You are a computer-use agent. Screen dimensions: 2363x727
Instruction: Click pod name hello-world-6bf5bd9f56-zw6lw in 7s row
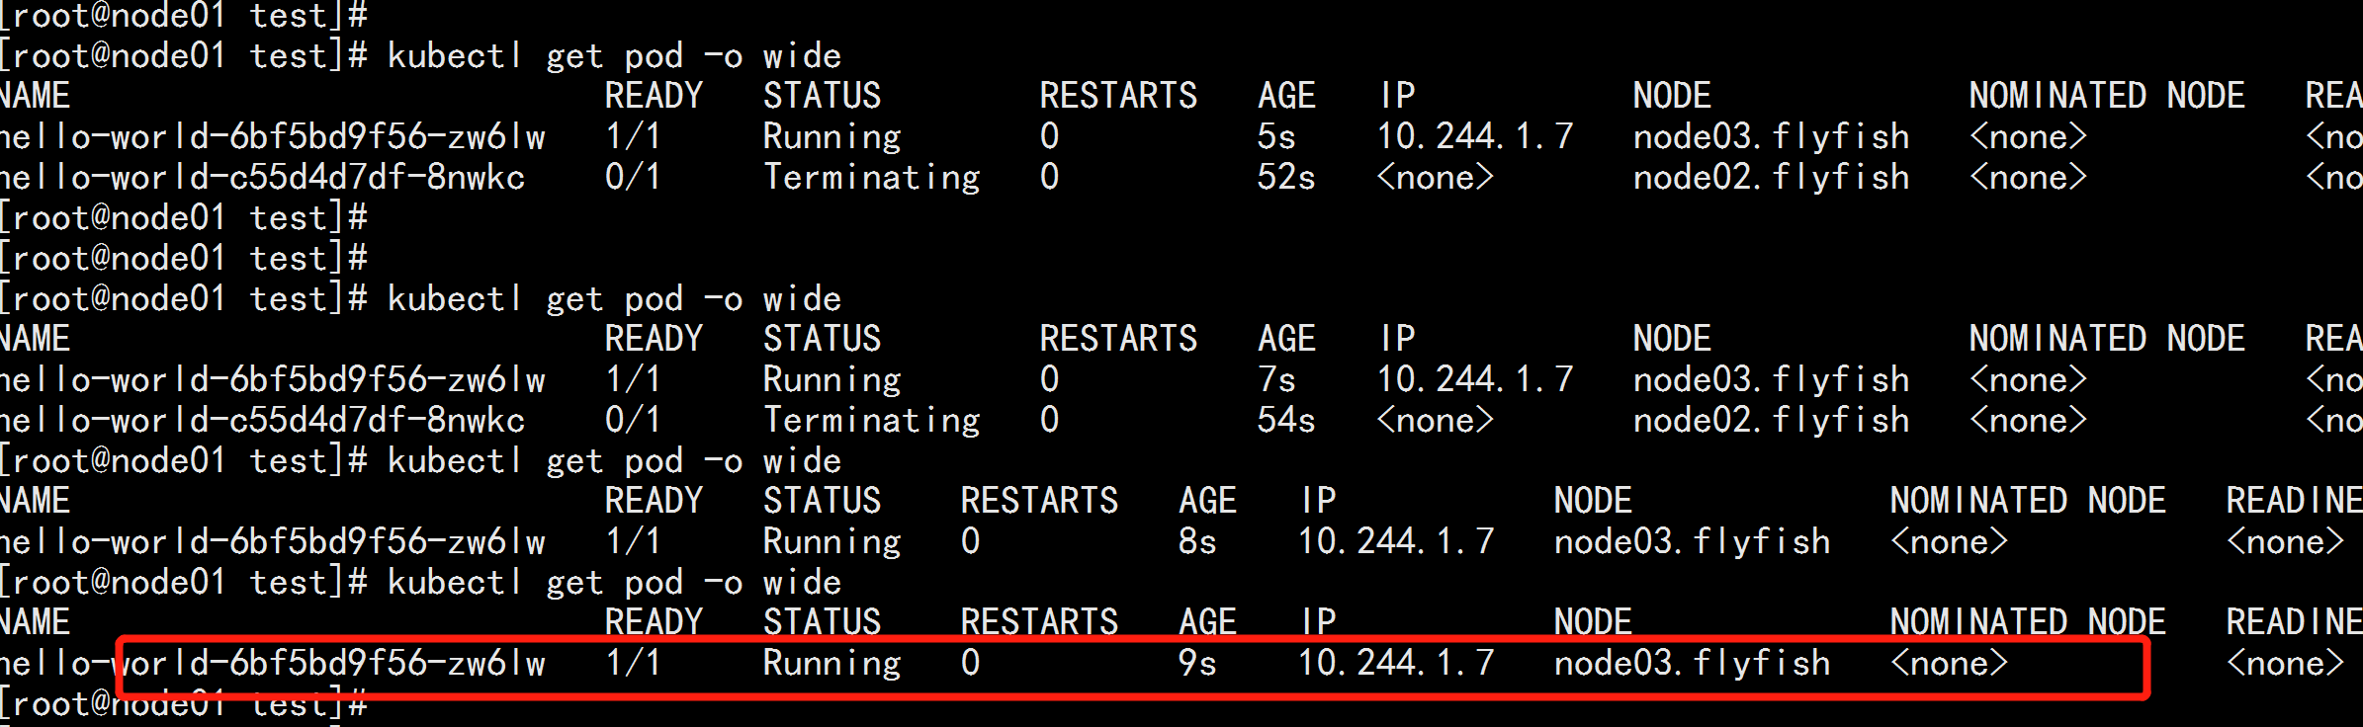272,379
